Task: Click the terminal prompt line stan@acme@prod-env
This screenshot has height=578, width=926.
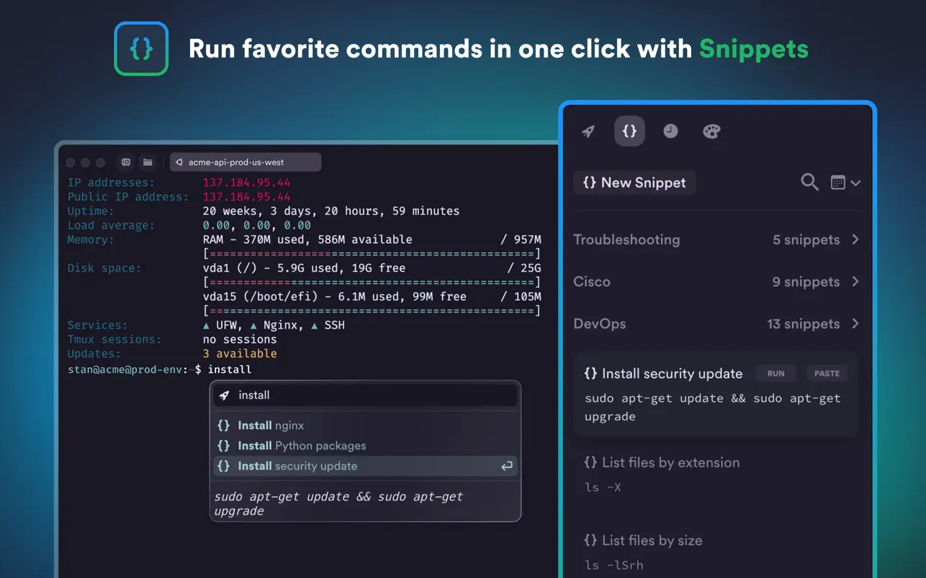Action: click(159, 369)
